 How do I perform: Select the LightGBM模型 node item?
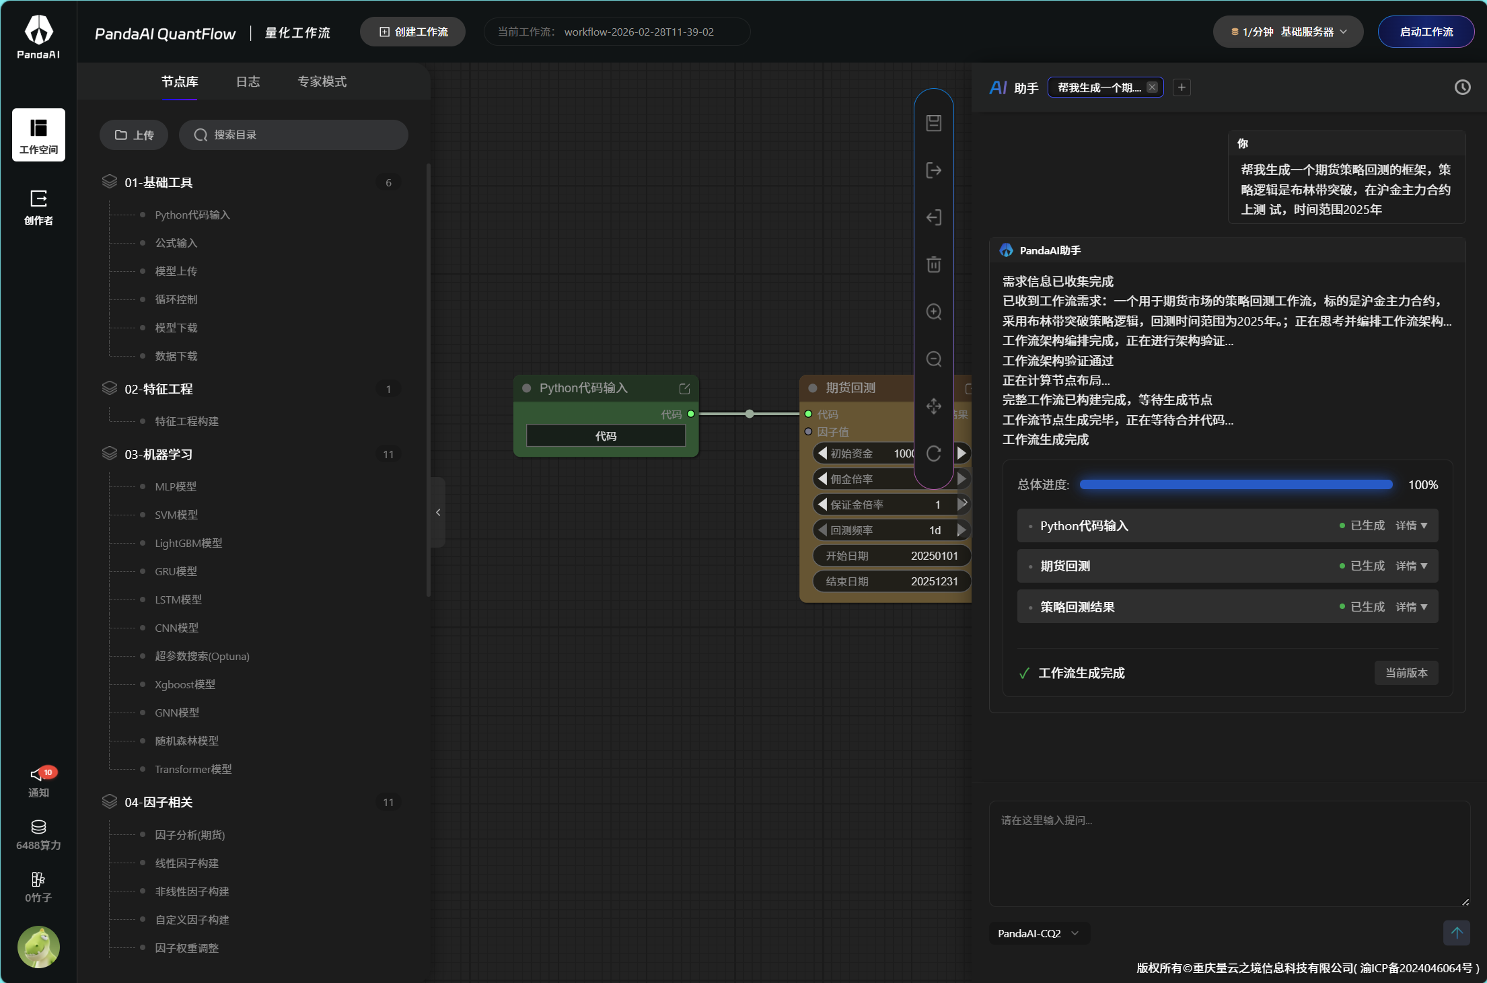[x=188, y=543]
